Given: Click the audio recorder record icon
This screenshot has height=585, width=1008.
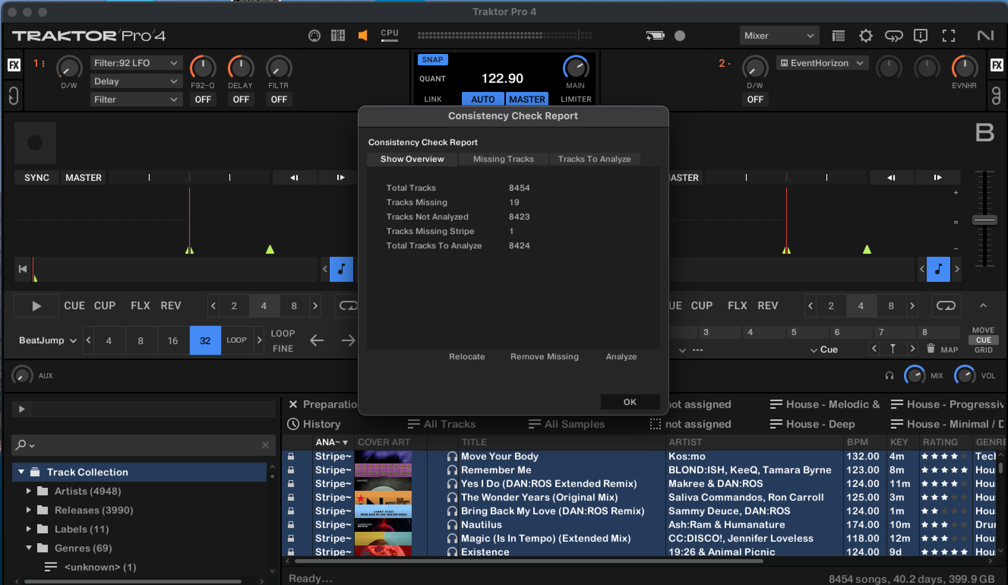Looking at the screenshot, I should [x=679, y=36].
